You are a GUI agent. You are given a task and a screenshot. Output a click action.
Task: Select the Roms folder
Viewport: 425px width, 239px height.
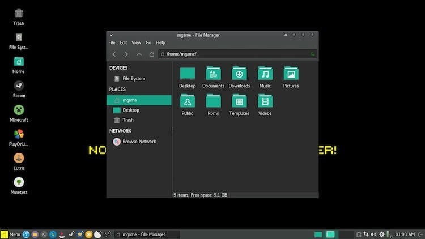pyautogui.click(x=213, y=105)
